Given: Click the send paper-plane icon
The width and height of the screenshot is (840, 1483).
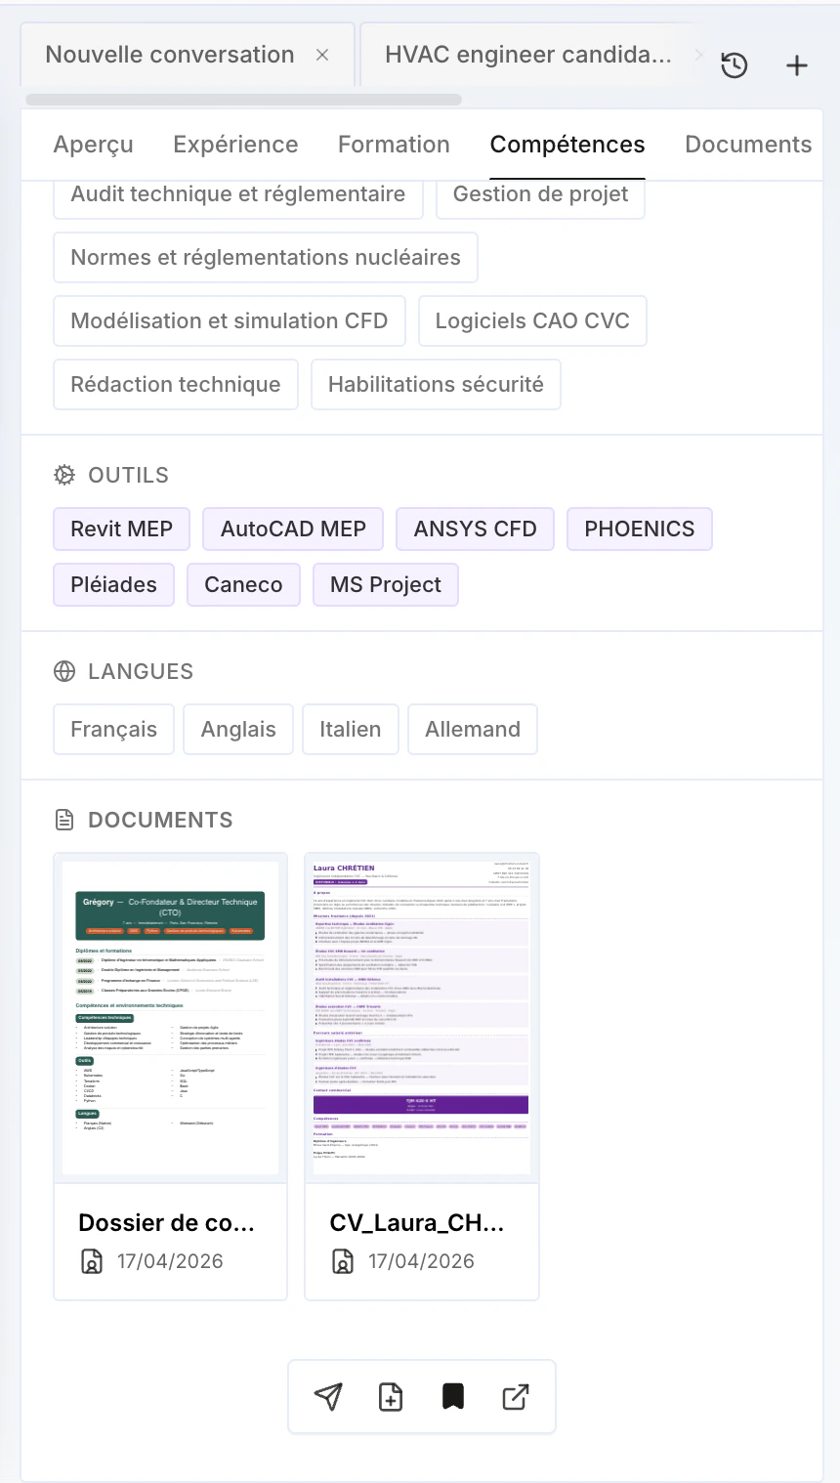Looking at the screenshot, I should click(x=328, y=1397).
